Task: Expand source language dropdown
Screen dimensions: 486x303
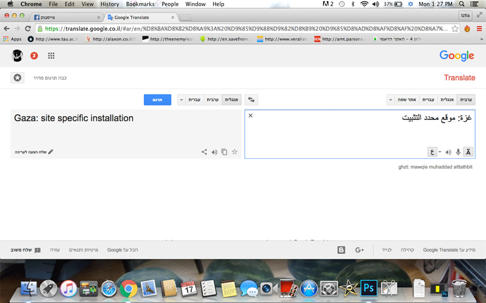Action: tap(391, 99)
